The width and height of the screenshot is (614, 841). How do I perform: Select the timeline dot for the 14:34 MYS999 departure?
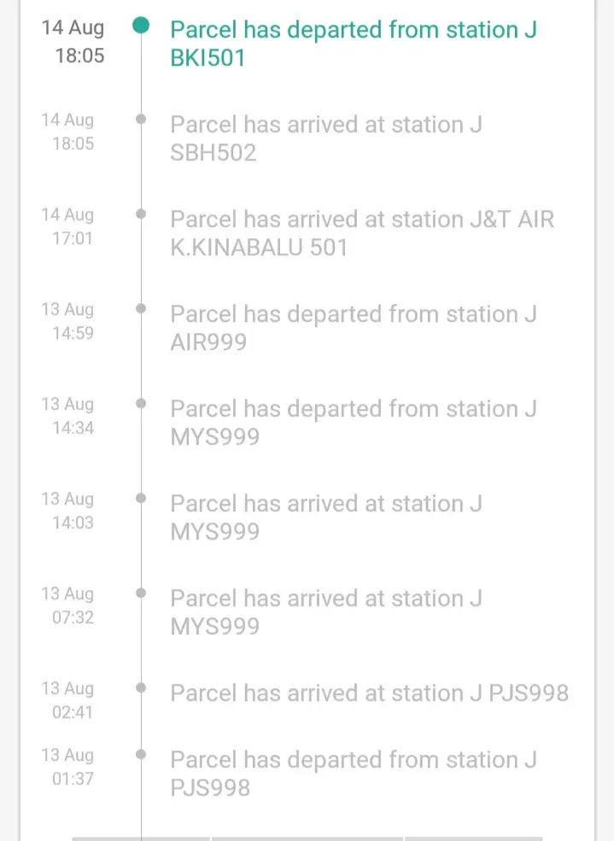click(141, 403)
